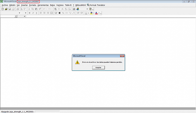
Task: Expand the fill color dropdown arrow
Action: (x=94, y=13)
